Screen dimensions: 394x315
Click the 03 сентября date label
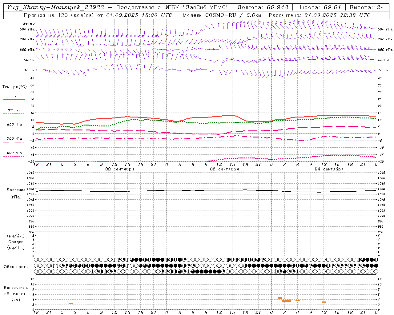point(224,169)
